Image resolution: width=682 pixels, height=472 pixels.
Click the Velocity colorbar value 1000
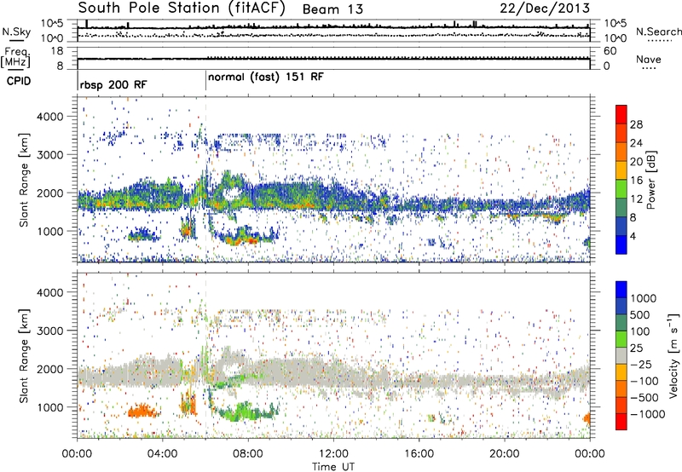[x=643, y=298]
